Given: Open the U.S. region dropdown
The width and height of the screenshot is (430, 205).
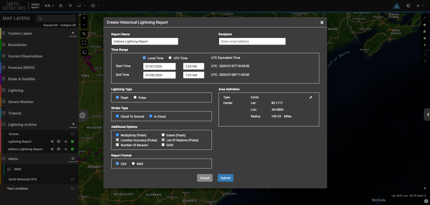Looking at the screenshot, I should click(x=49, y=6).
